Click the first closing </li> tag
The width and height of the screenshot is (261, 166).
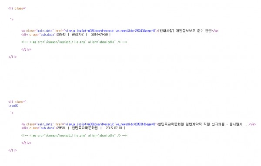click(x=13, y=57)
